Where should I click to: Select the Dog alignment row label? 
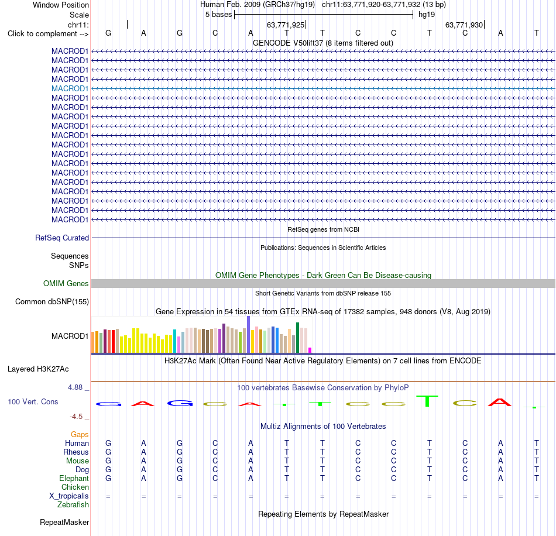pyautogui.click(x=82, y=470)
